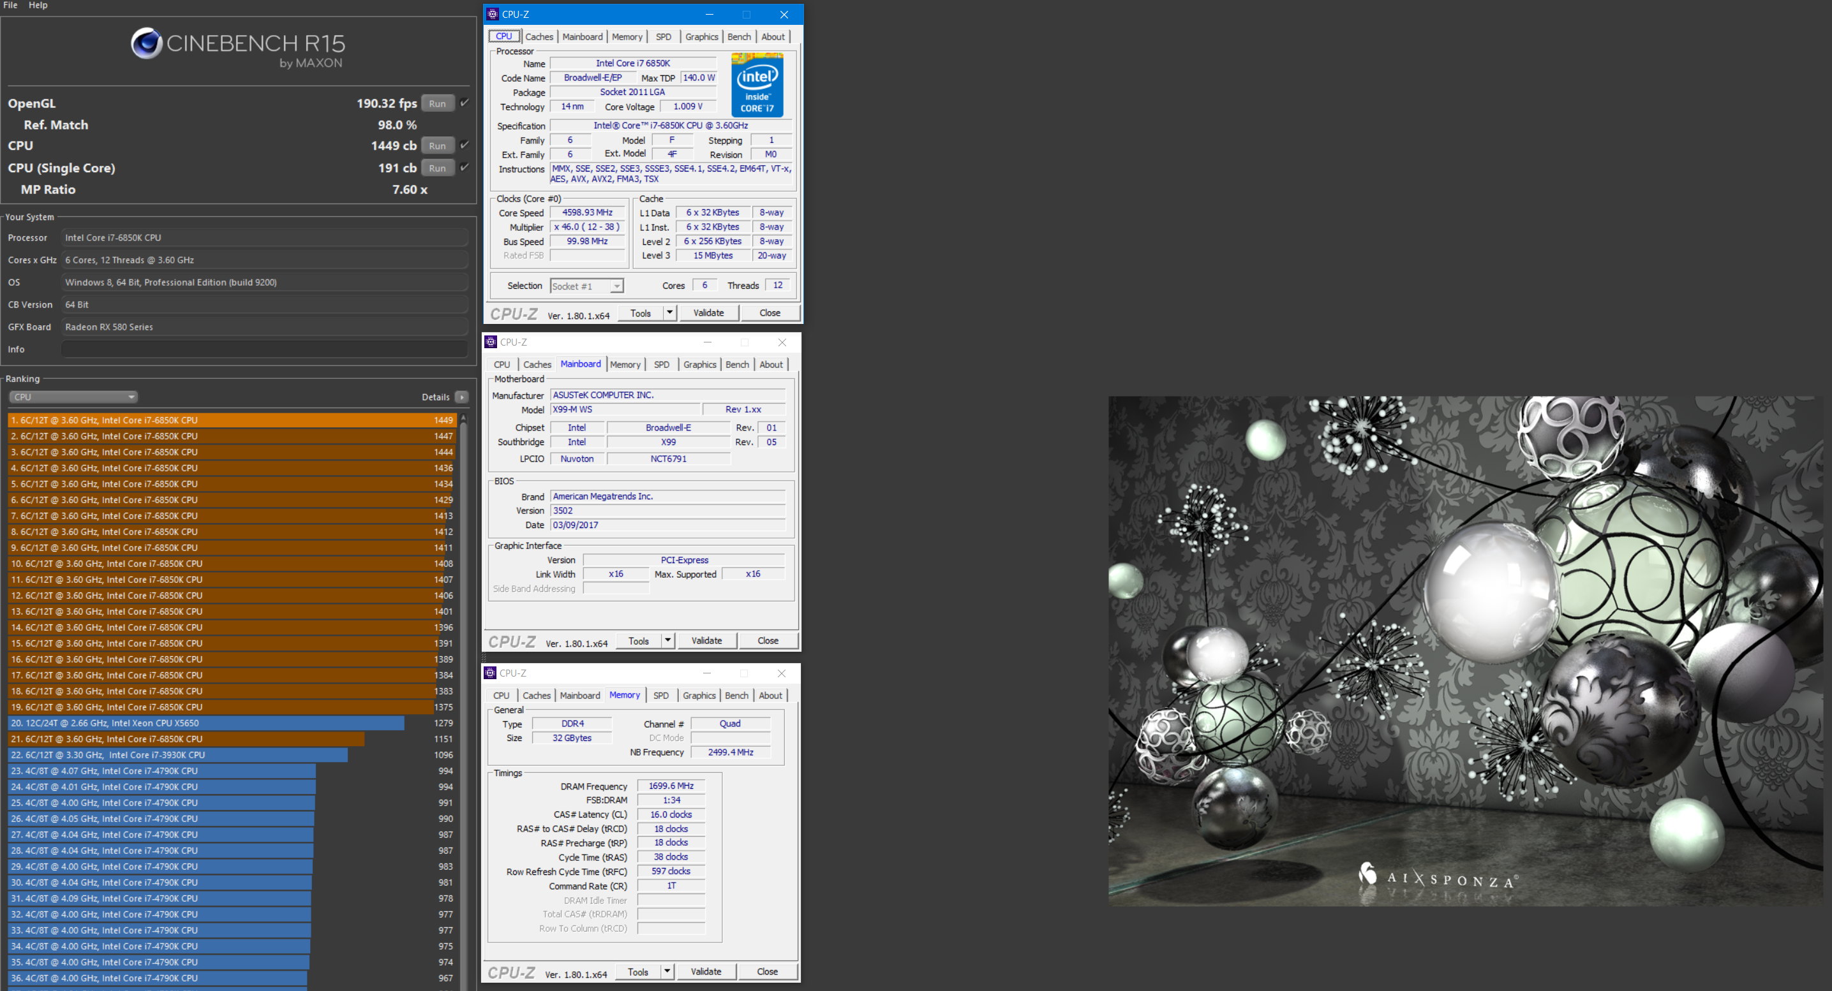Switch to Mainboard tab in top CPU-Z window
The width and height of the screenshot is (1832, 991).
tap(583, 37)
